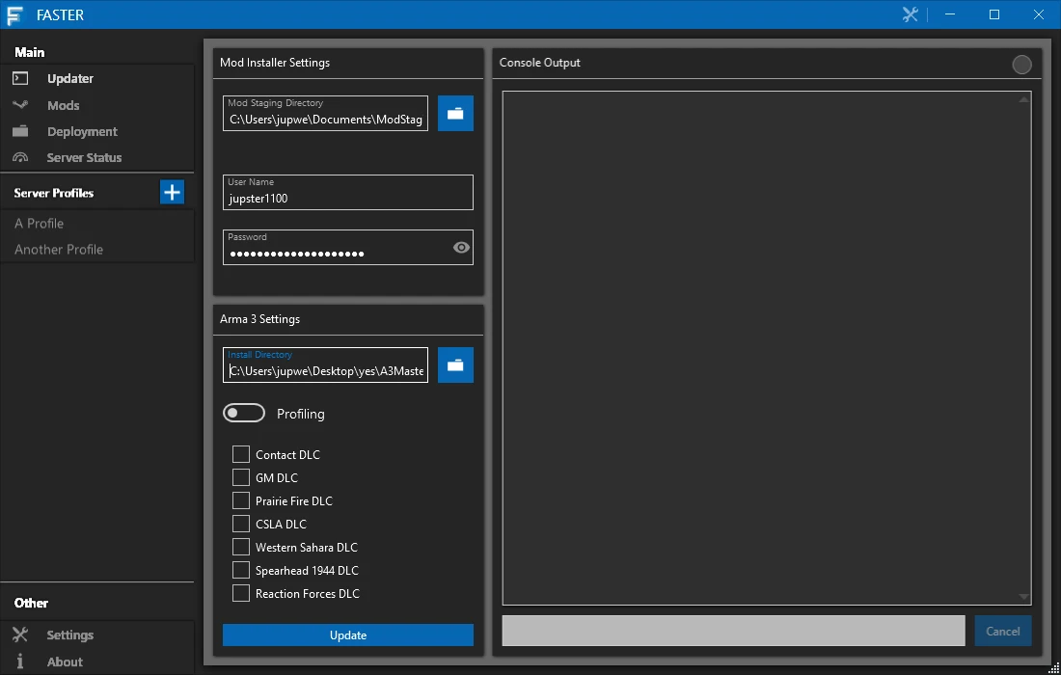Start the Update button

pyautogui.click(x=348, y=635)
